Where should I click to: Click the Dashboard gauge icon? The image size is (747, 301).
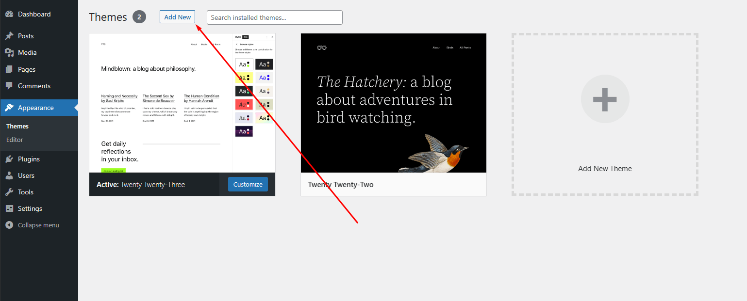tap(9, 14)
